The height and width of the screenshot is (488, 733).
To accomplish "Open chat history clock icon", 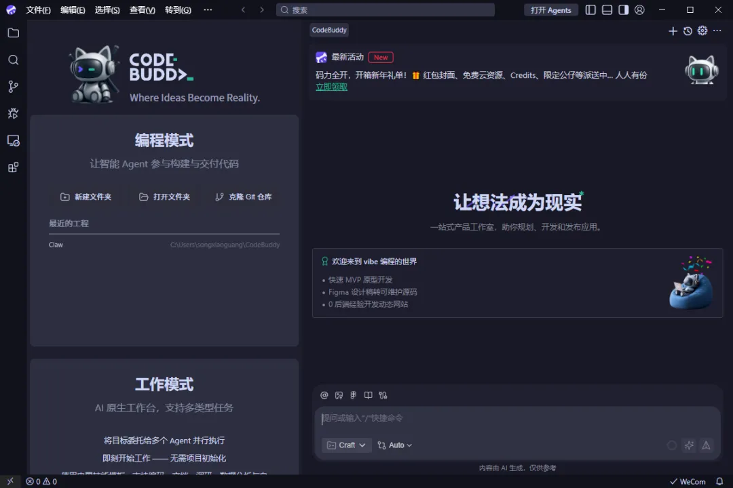I will [688, 30].
